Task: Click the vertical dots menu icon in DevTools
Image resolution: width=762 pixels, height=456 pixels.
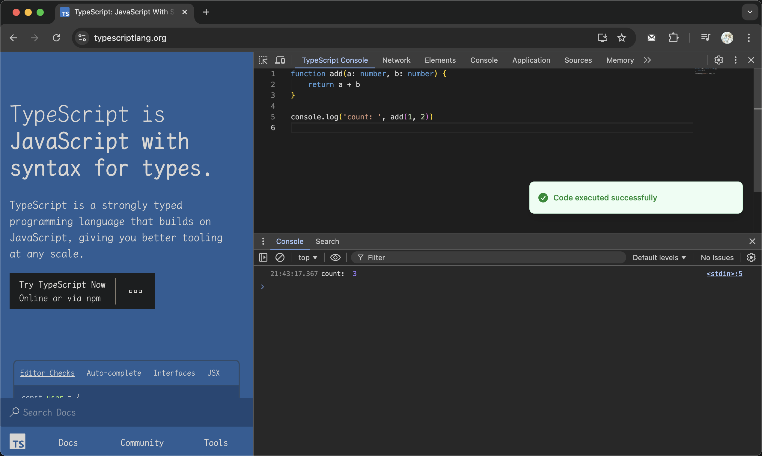Action: (x=735, y=60)
